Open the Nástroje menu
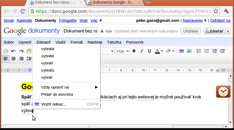The height and width of the screenshot is (130, 234). (x=95, y=42)
